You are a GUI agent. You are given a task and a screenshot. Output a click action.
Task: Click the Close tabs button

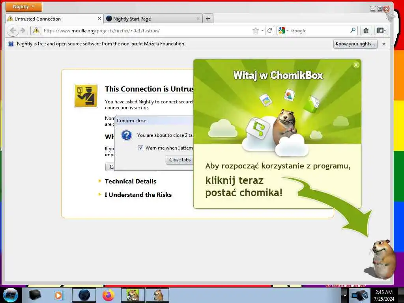click(180, 160)
